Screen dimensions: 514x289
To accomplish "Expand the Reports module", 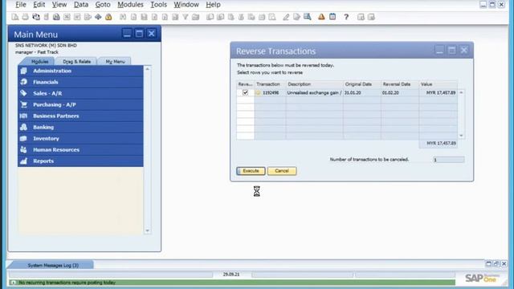I will 80,161.
